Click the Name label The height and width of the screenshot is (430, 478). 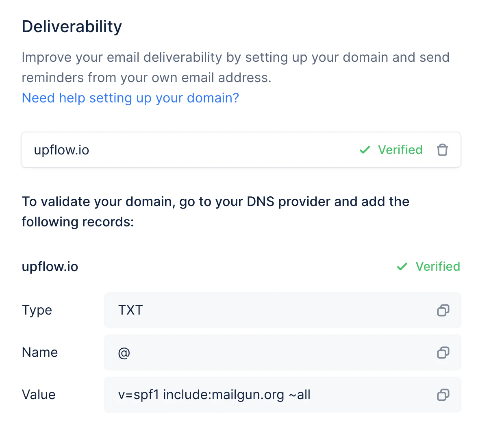[40, 352]
